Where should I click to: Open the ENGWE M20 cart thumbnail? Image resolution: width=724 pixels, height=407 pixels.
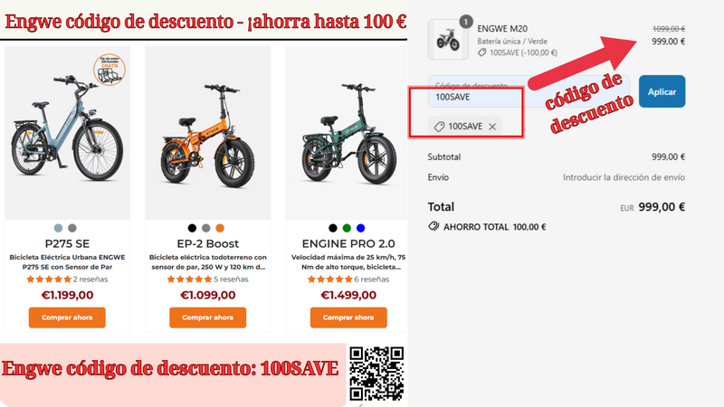[448, 40]
